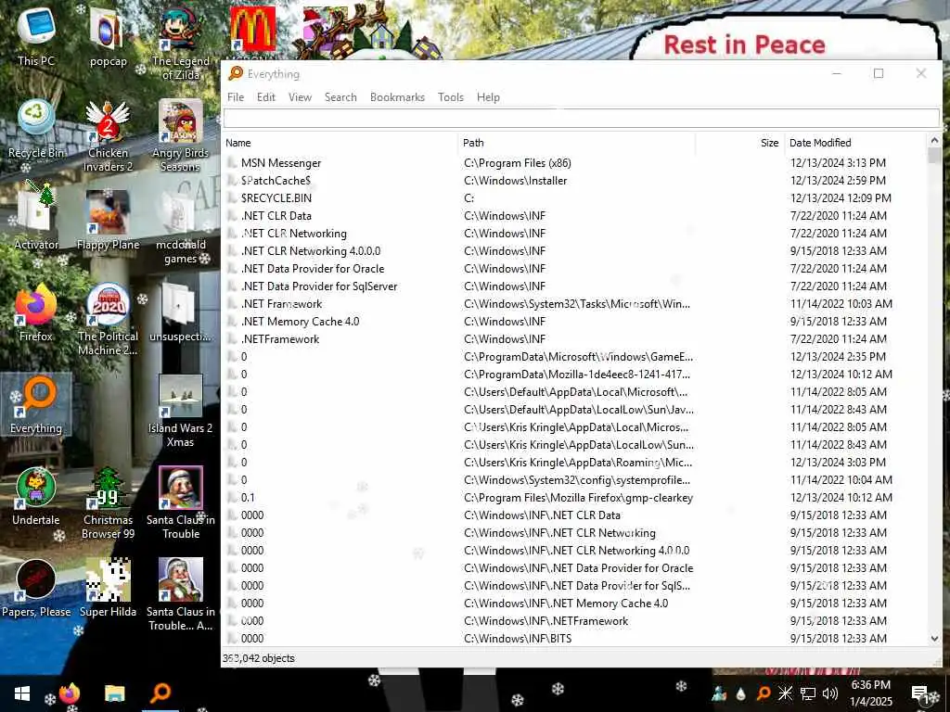
Task: Click the Everything taskbar button
Action: pos(160,693)
